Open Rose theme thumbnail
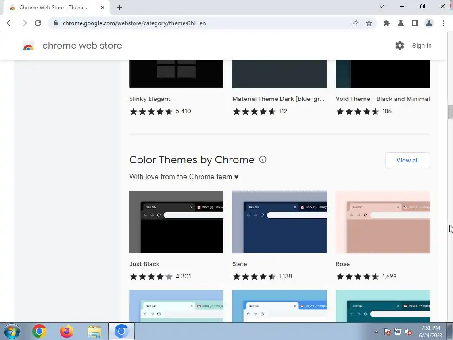453x340 pixels. 383,222
